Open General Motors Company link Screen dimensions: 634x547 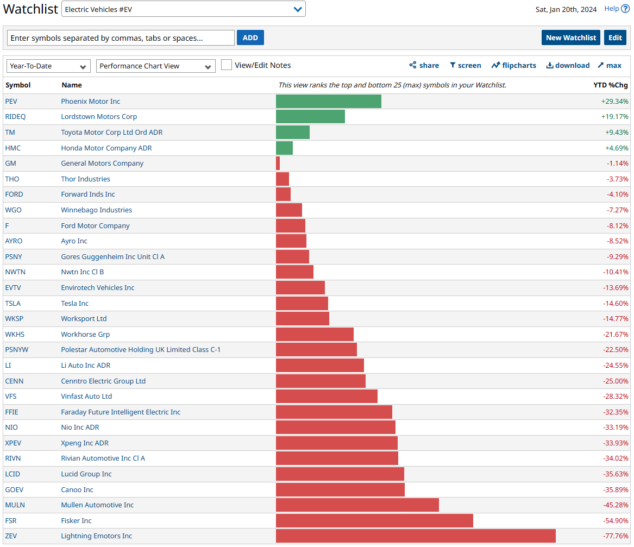pyautogui.click(x=102, y=164)
